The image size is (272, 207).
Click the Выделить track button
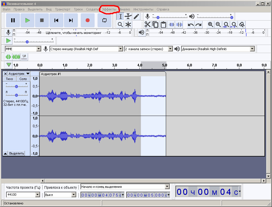click(x=16, y=153)
